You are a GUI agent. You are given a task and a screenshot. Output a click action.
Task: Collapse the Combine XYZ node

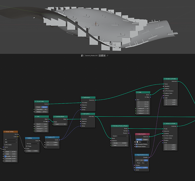(x=47, y=137)
